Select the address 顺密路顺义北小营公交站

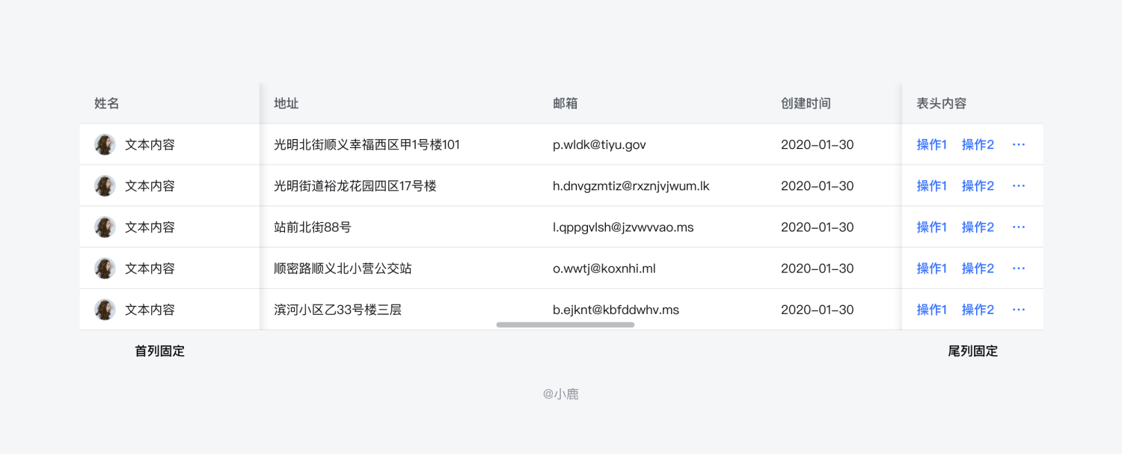point(343,268)
